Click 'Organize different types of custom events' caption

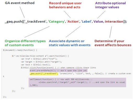click(x=25, y=43)
